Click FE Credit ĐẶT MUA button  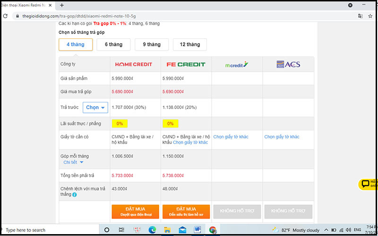tap(186, 211)
